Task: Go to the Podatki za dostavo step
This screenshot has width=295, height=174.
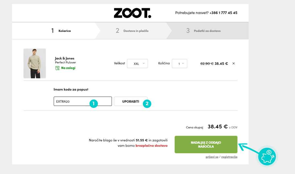Action: [x=203, y=31]
